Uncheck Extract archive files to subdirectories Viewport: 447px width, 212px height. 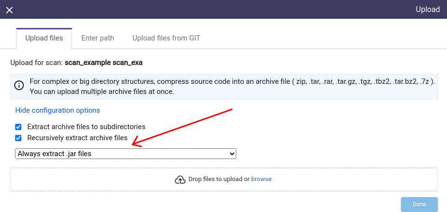[x=18, y=127]
